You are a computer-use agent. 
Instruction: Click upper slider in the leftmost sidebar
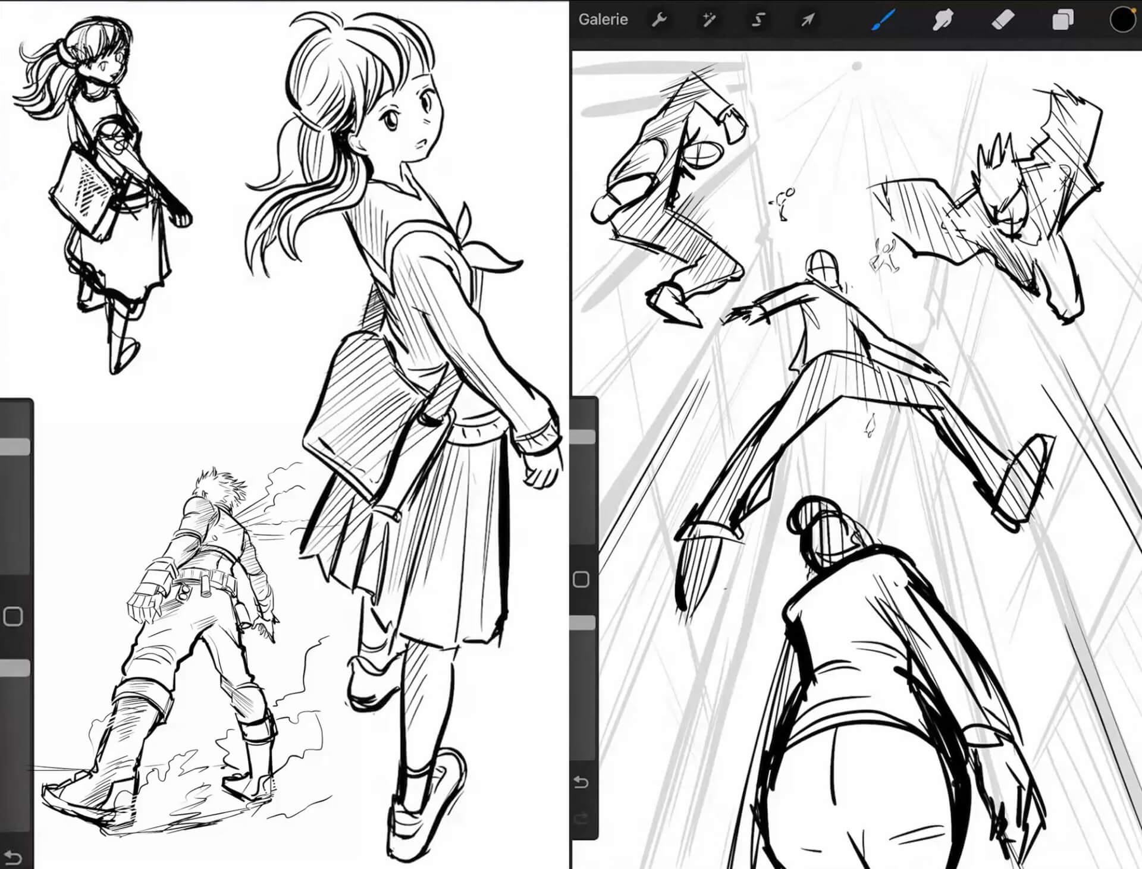[14, 447]
